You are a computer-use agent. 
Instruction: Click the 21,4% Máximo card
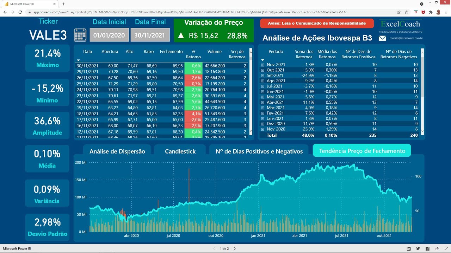coord(48,58)
